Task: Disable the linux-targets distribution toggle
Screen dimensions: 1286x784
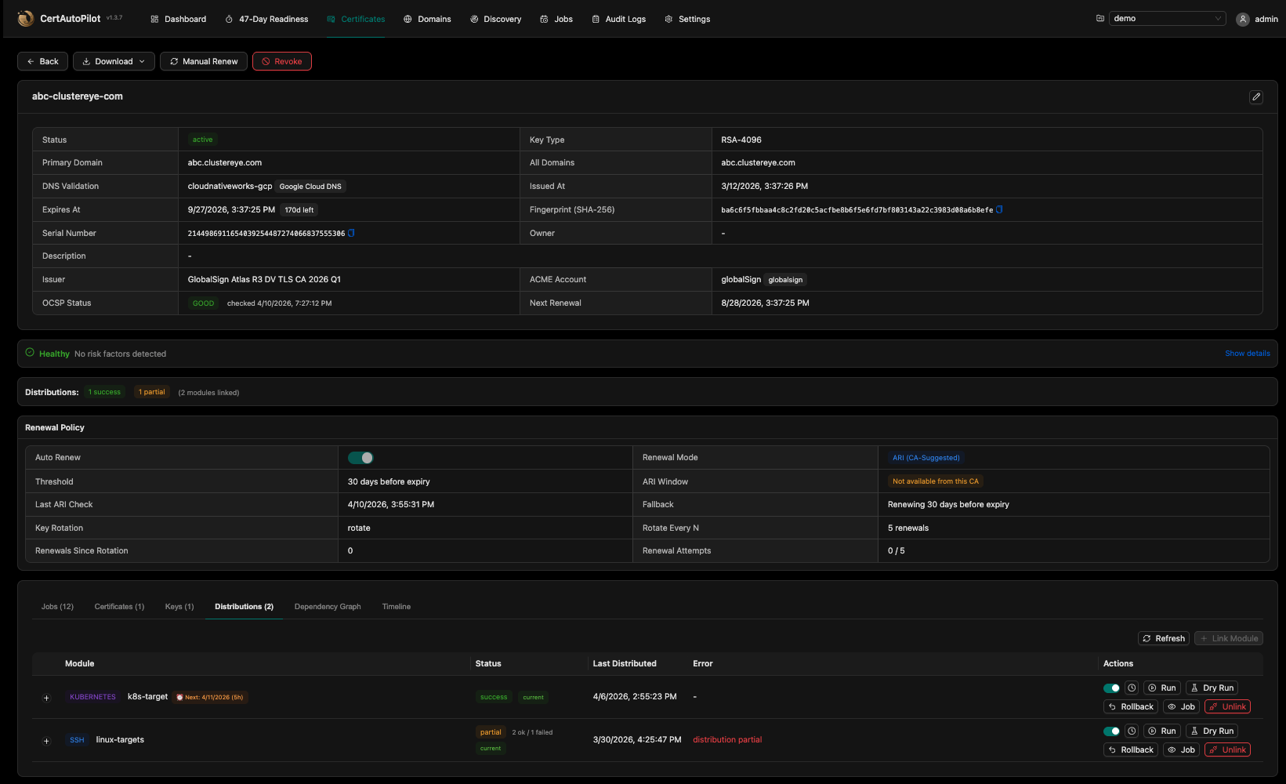Action: click(1111, 731)
